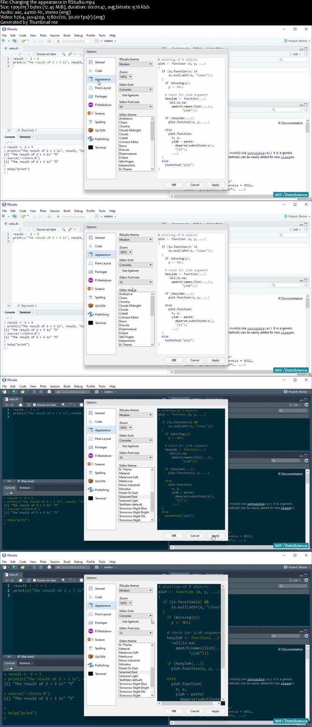This screenshot has width=312, height=727.
Task: Open Pane Layout in the 00:00:25 frame
Action: click(101, 88)
